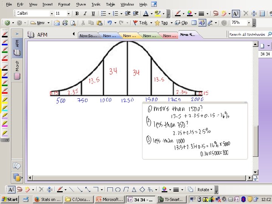Click the Clip screen clipping button
The width and height of the screenshot is (272, 204).
pos(181,23)
